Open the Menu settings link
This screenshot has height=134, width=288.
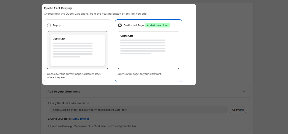81,119
